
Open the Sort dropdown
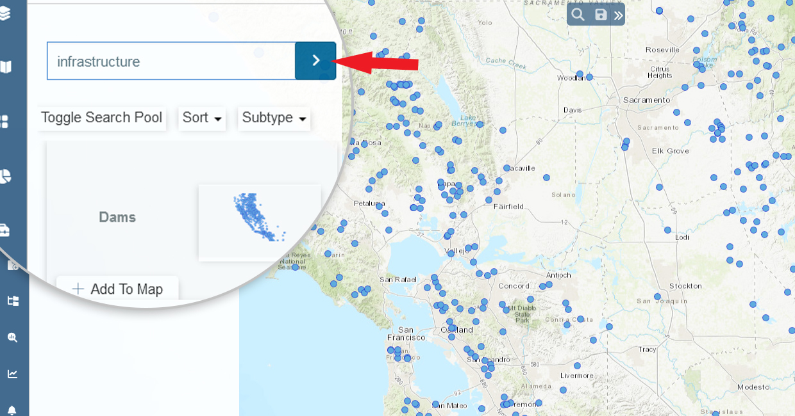[x=201, y=118]
